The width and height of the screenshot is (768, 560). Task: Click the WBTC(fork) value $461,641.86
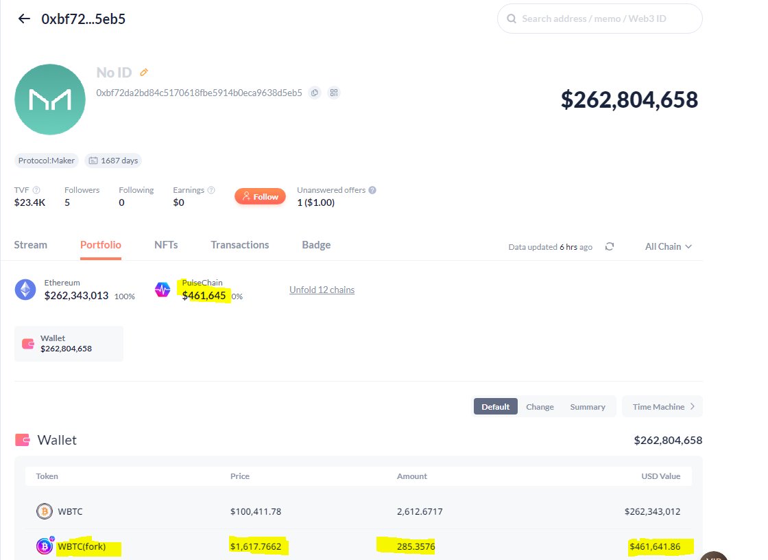coord(655,546)
